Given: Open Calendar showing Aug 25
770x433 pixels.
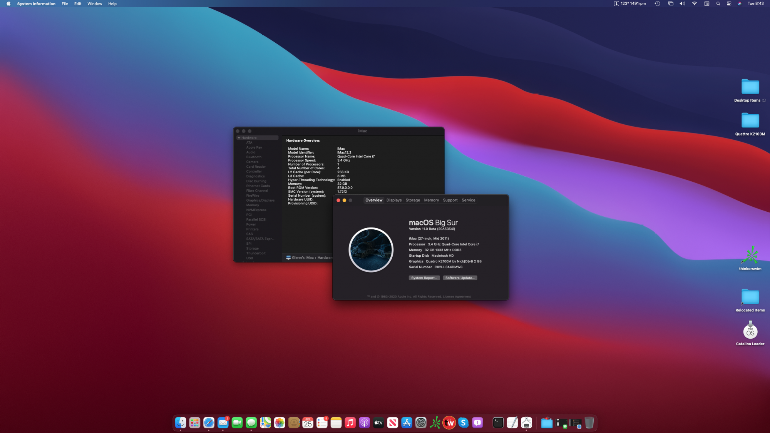Looking at the screenshot, I should 308,423.
